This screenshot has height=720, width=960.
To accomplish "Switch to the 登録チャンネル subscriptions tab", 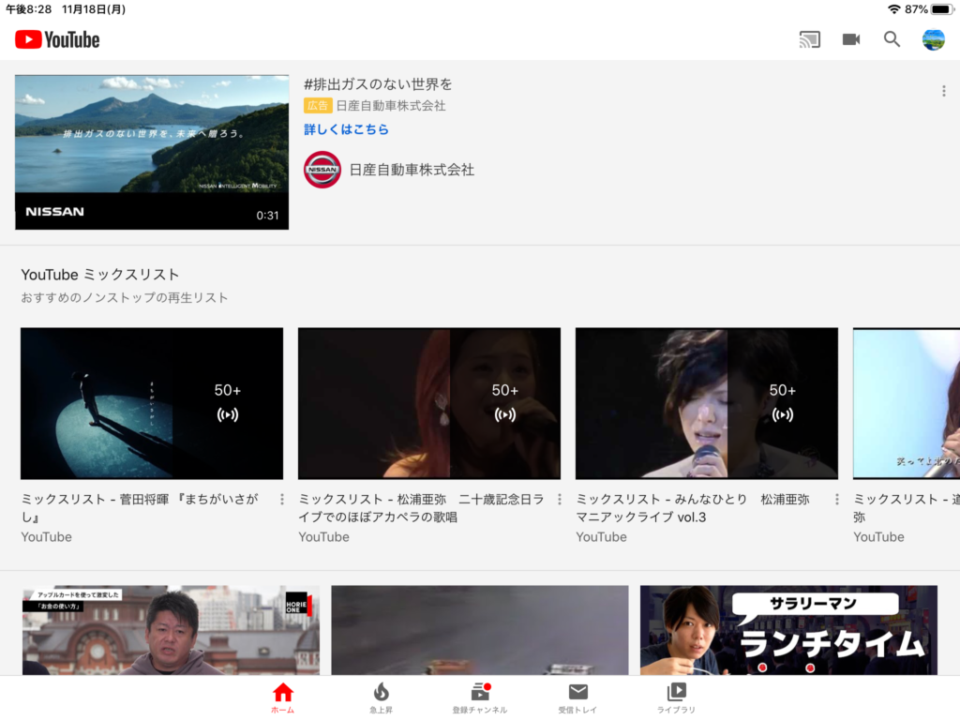I will 479,697.
